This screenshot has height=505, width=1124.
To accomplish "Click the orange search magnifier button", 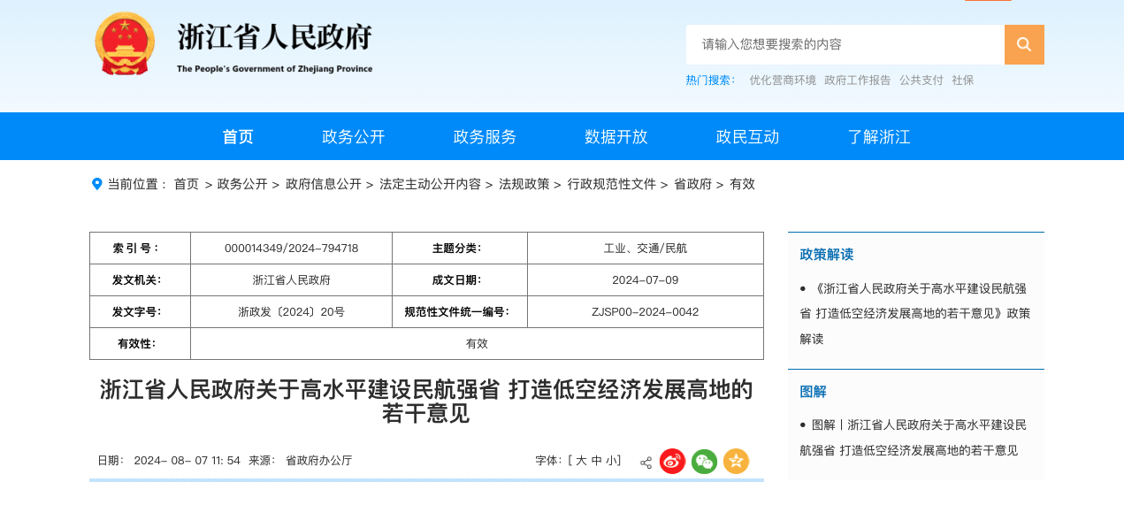I will tap(1024, 44).
